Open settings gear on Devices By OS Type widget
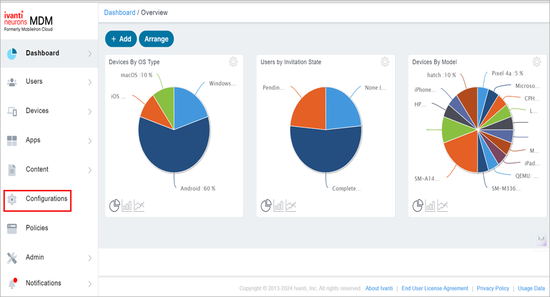Image resolution: width=550 pixels, height=297 pixels. point(233,62)
